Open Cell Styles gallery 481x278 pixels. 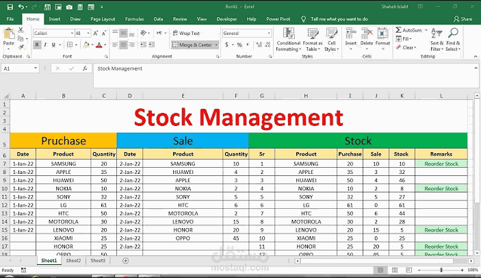(x=332, y=39)
